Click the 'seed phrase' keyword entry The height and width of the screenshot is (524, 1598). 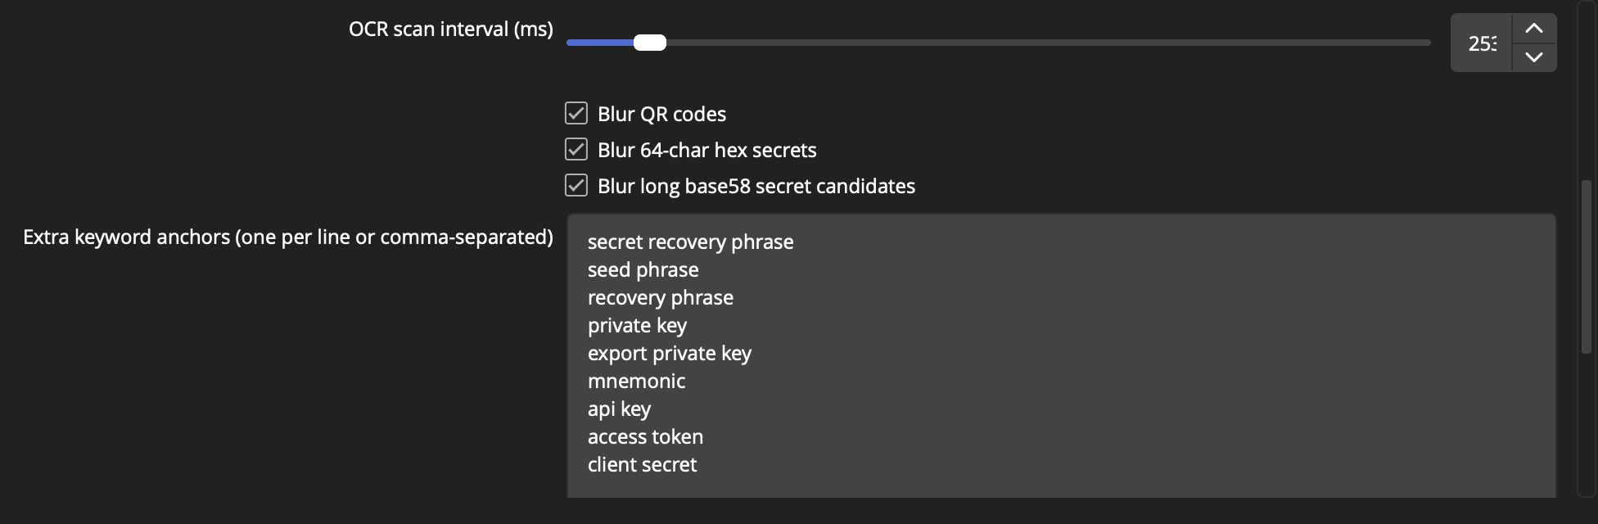point(643,269)
